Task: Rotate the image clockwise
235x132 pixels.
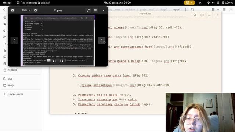Action: click(62, 61)
